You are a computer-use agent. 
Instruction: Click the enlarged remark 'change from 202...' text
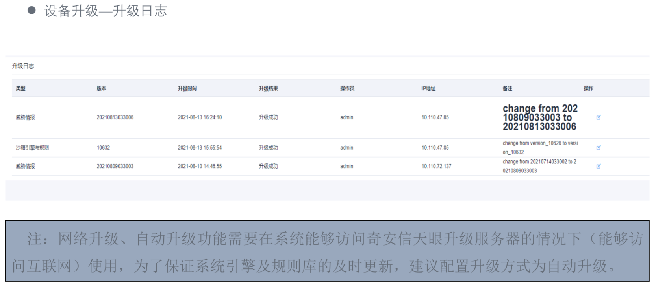coord(540,117)
